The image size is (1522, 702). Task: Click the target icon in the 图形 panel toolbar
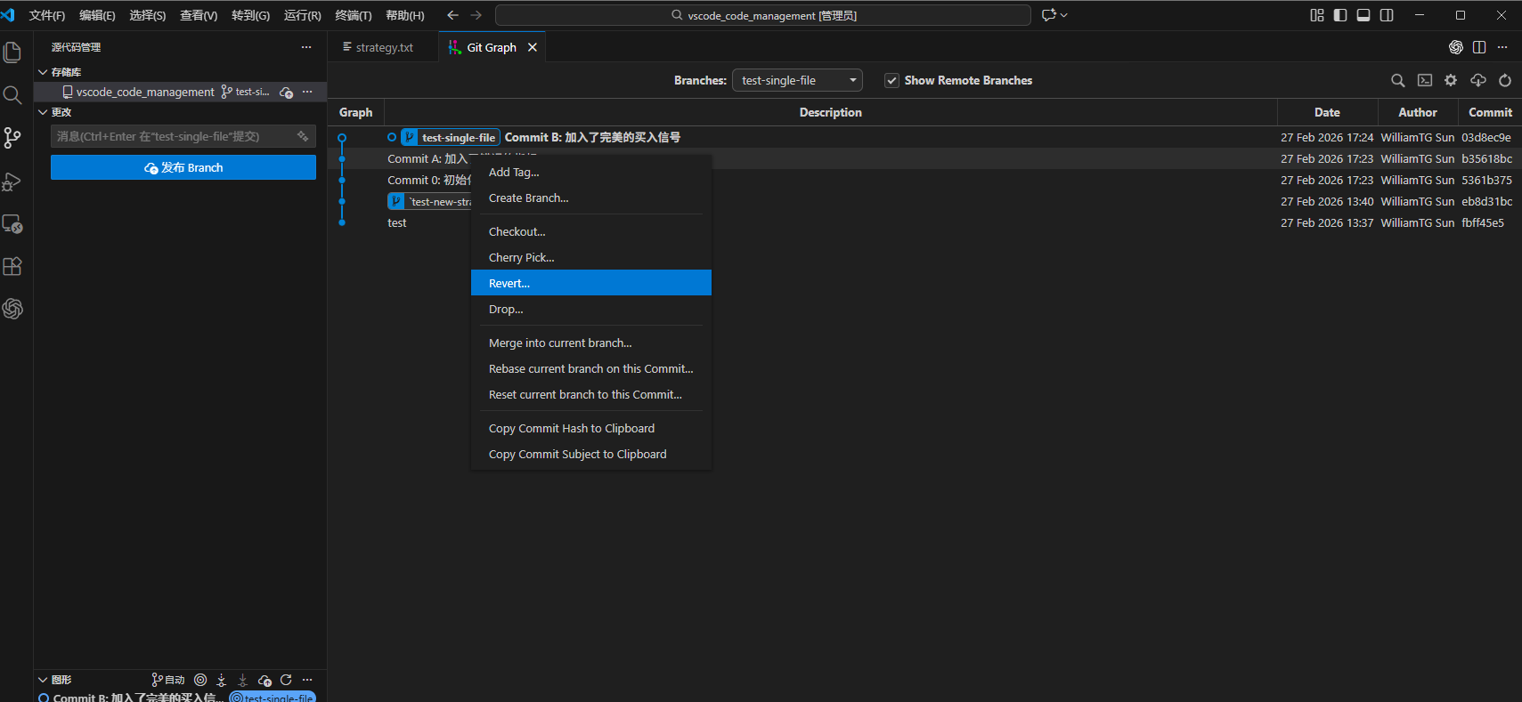tap(200, 680)
